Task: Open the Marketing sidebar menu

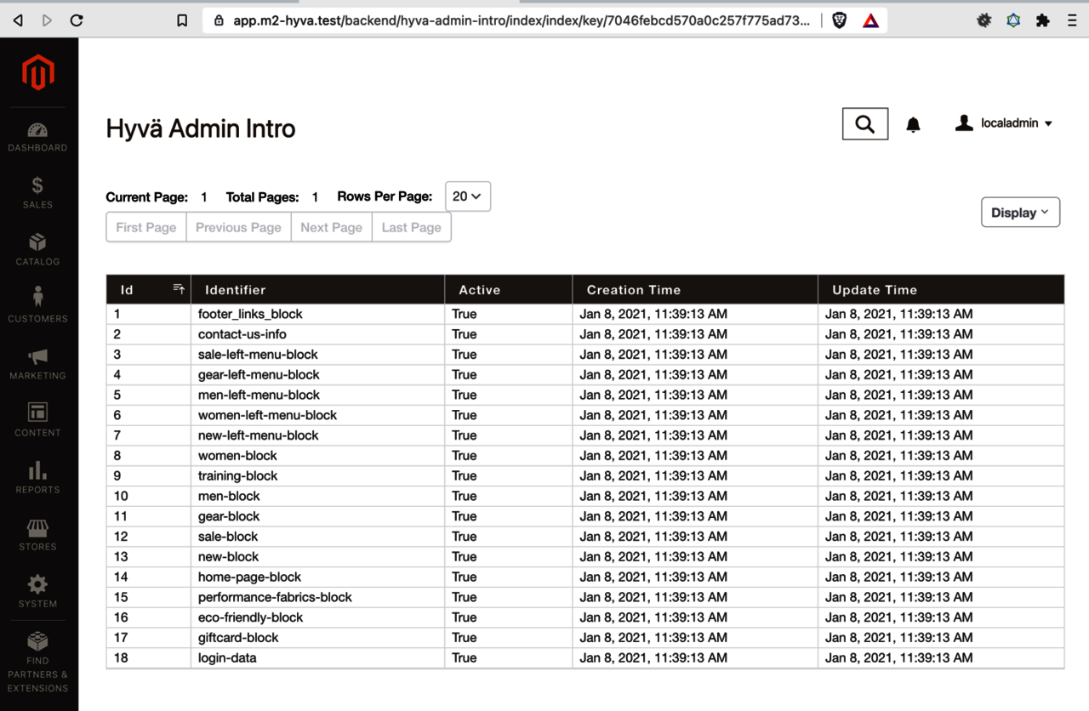Action: click(37, 364)
